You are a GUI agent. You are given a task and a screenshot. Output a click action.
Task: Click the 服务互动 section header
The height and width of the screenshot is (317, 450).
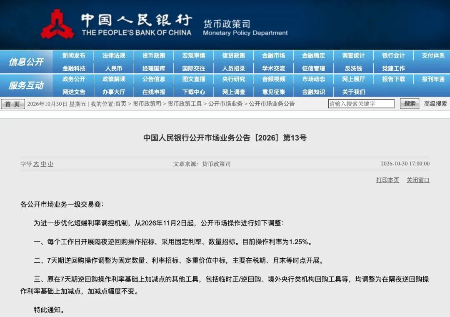point(26,85)
